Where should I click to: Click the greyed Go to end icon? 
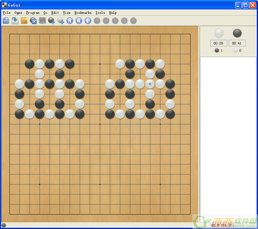pos(115,21)
